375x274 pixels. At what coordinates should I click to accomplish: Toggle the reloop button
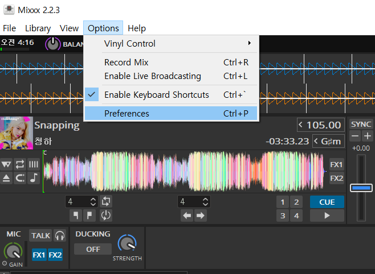[105, 215]
